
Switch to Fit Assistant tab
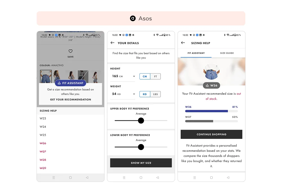[196, 53]
